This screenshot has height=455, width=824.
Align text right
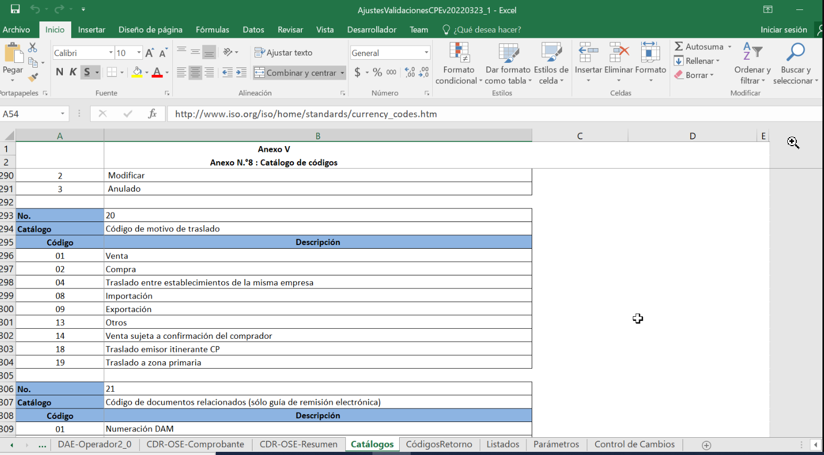coord(209,72)
